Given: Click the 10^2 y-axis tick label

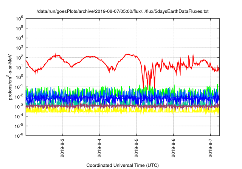Looking at the screenshot, I should 19,58.
